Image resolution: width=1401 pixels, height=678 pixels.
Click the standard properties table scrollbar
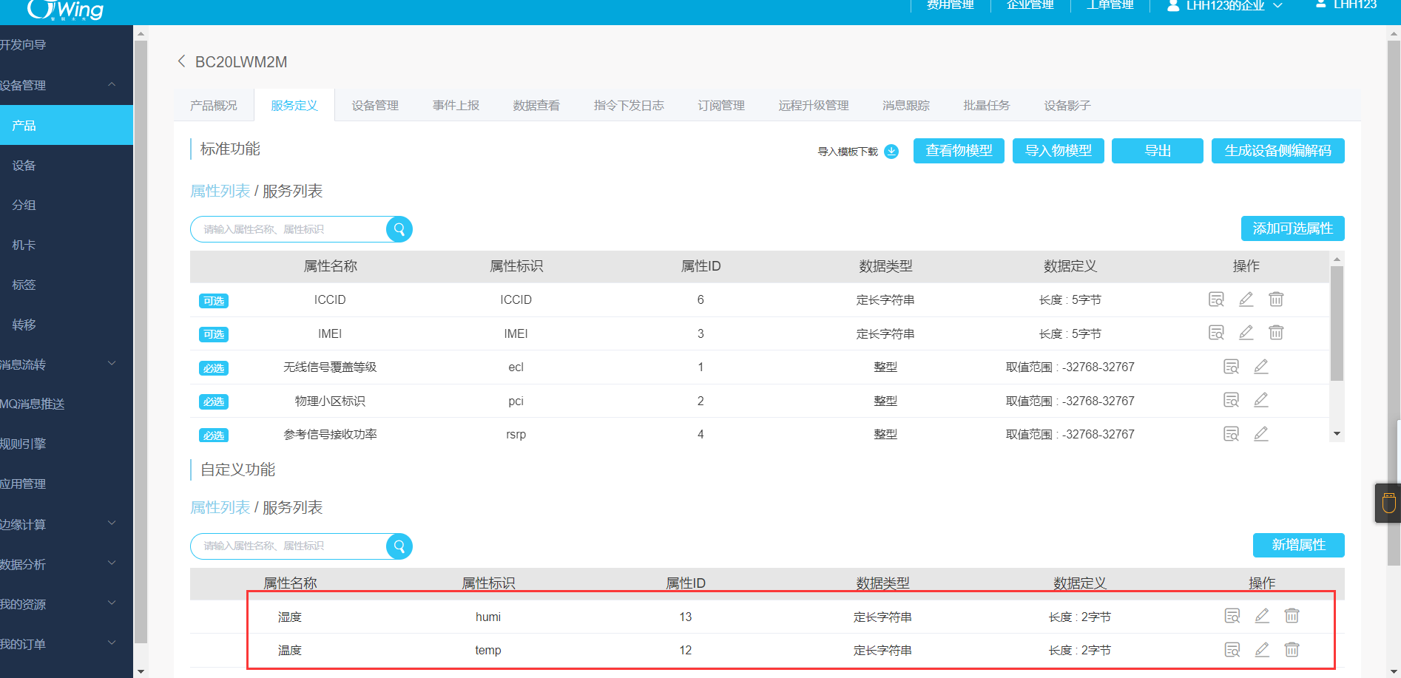pyautogui.click(x=1337, y=323)
